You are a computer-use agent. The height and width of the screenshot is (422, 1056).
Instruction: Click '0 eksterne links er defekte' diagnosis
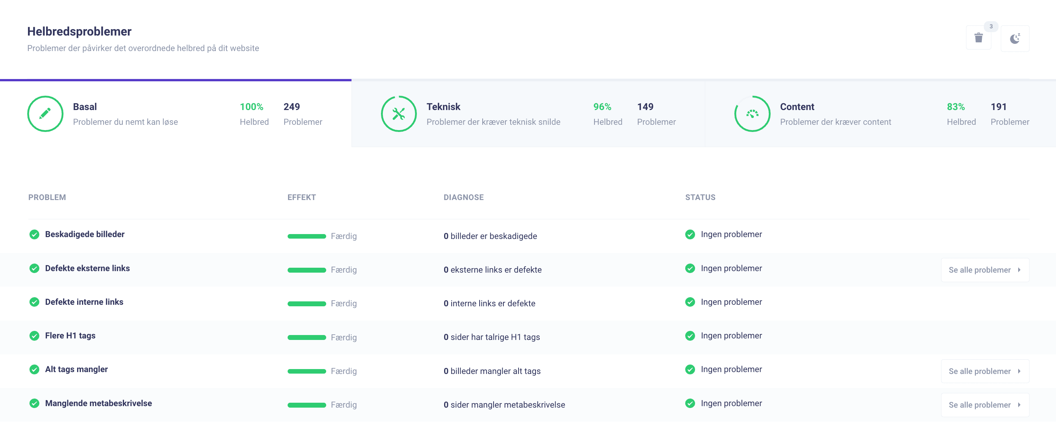493,270
